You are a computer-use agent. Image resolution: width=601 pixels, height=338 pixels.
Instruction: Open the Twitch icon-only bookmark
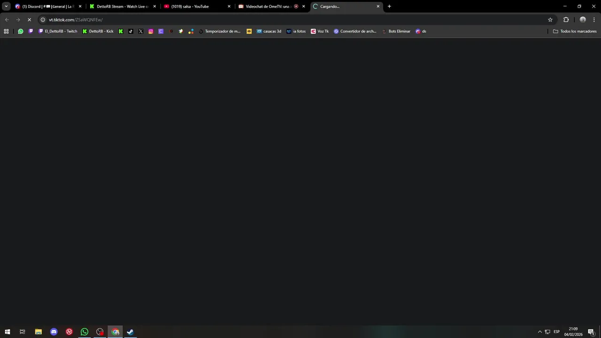31,31
